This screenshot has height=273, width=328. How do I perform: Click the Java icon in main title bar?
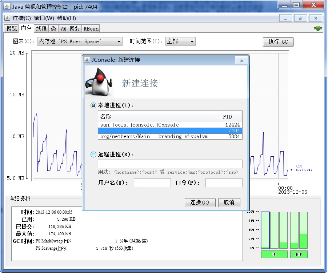click(x=7, y=7)
